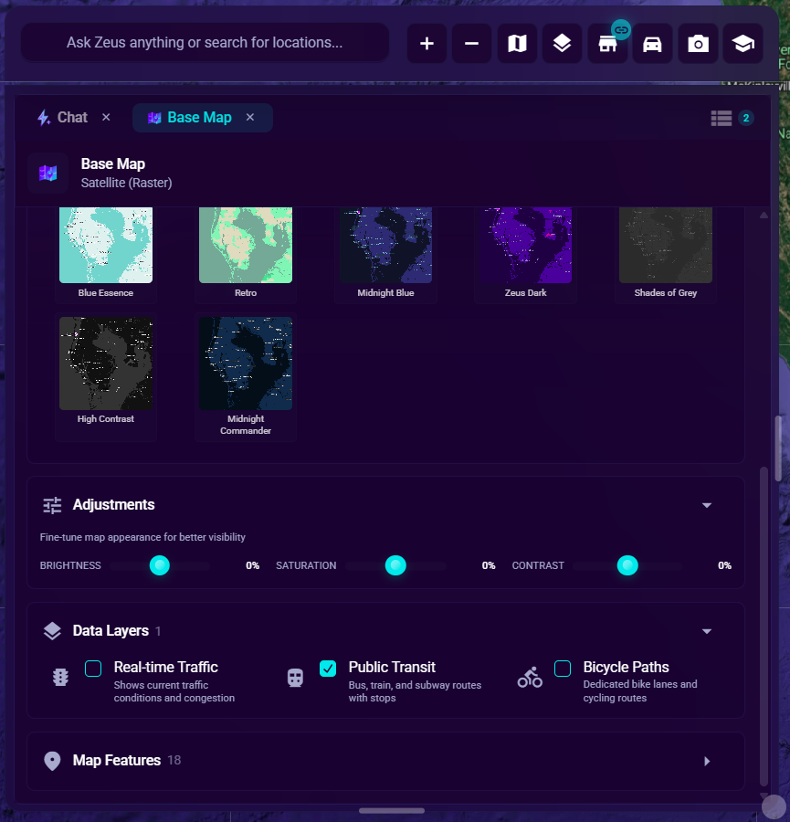
Task: Click the bottom panel drag handle
Action: [x=392, y=810]
